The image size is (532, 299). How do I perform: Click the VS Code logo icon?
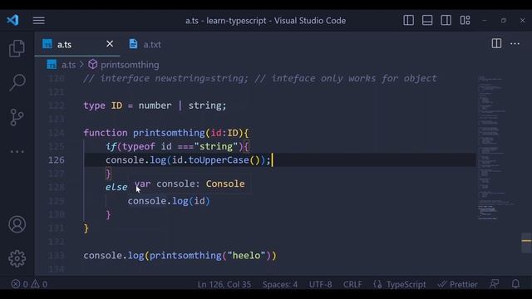click(x=13, y=20)
